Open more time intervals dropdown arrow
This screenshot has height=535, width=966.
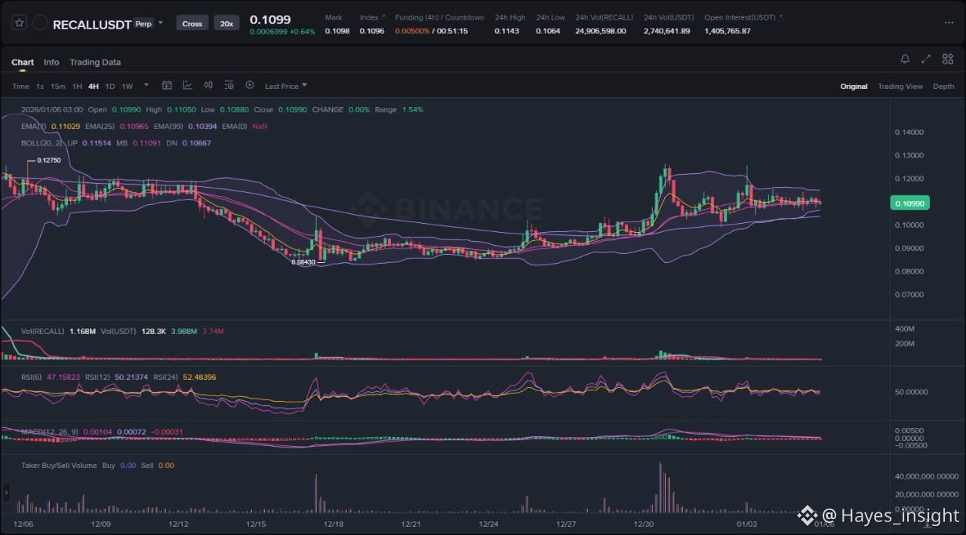(146, 86)
